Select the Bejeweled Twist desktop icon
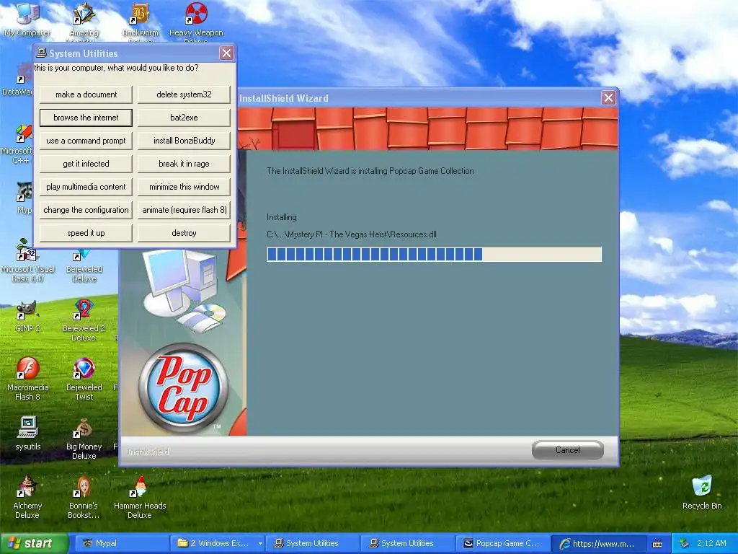738x554 pixels. (x=84, y=379)
